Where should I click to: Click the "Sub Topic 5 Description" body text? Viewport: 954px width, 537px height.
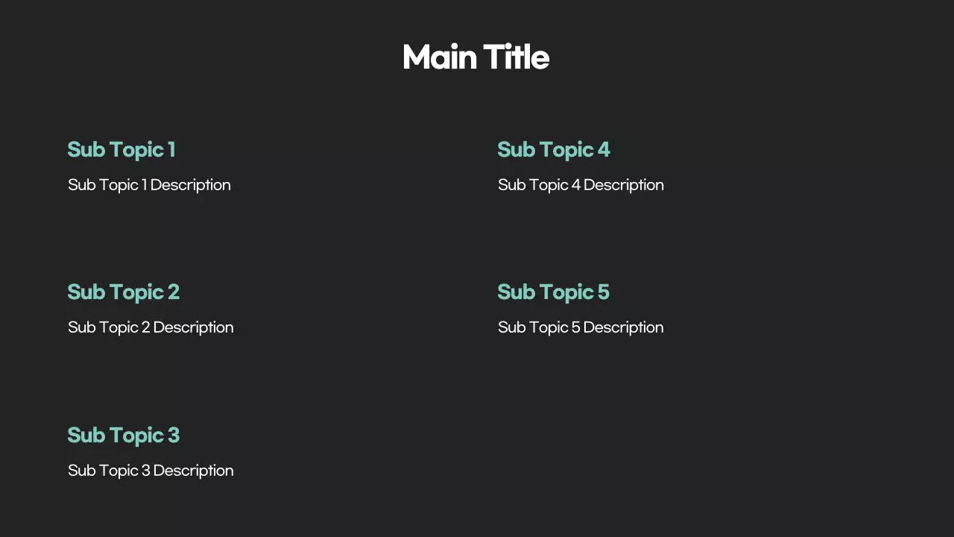point(581,327)
